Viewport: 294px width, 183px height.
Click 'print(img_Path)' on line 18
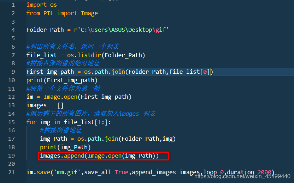65,147
